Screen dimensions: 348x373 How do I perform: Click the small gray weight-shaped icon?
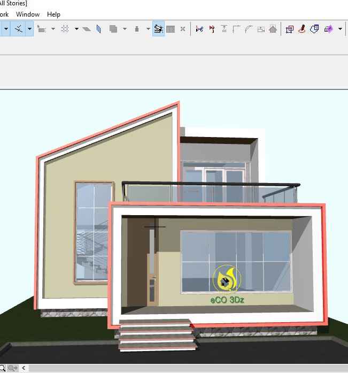[x=137, y=29]
